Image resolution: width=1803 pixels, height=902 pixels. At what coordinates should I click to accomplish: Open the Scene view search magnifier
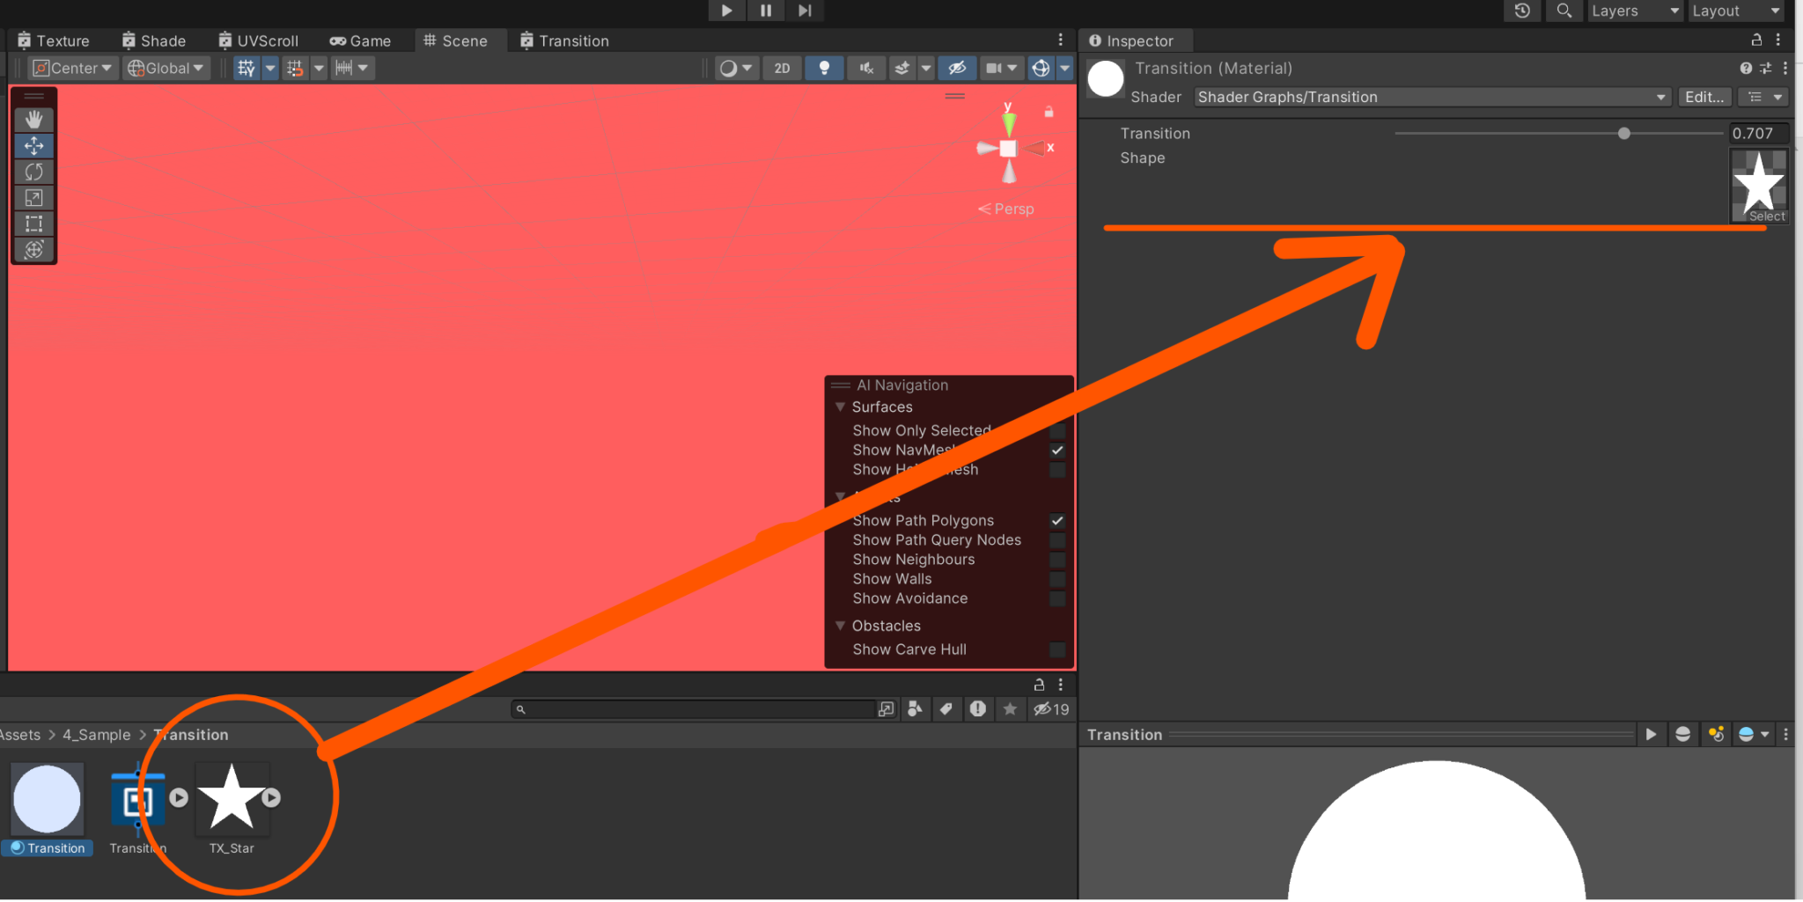point(1564,11)
